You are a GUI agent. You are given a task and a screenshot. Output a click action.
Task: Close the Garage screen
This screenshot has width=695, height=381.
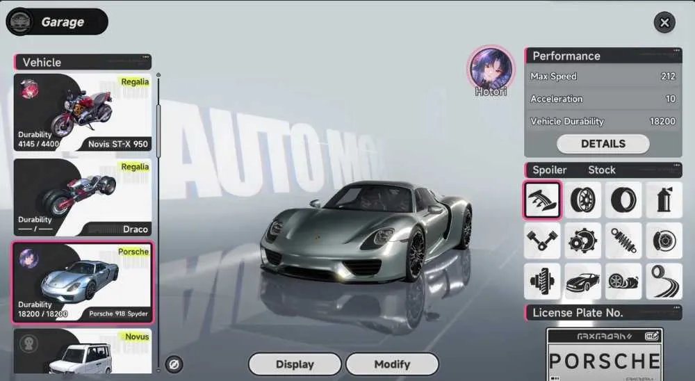664,23
